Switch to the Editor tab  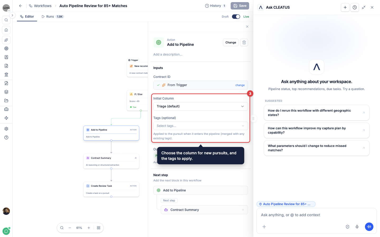pos(27,17)
